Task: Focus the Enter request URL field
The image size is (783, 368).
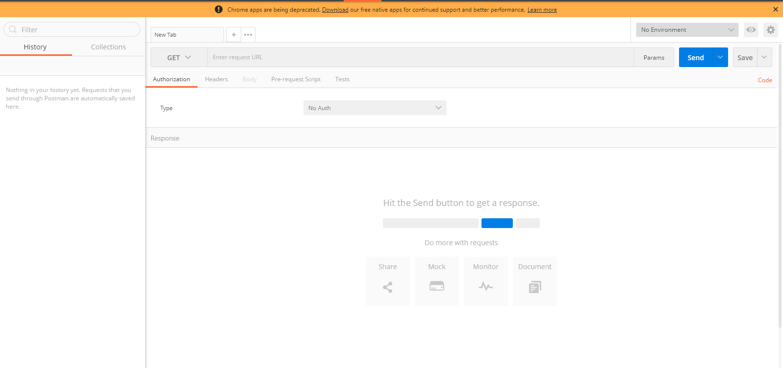Action: (421, 57)
